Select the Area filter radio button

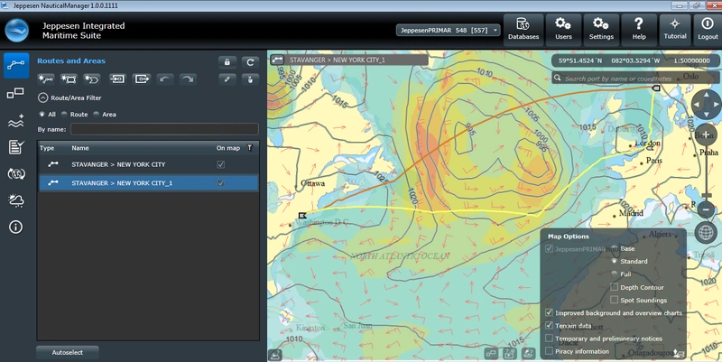click(97, 115)
